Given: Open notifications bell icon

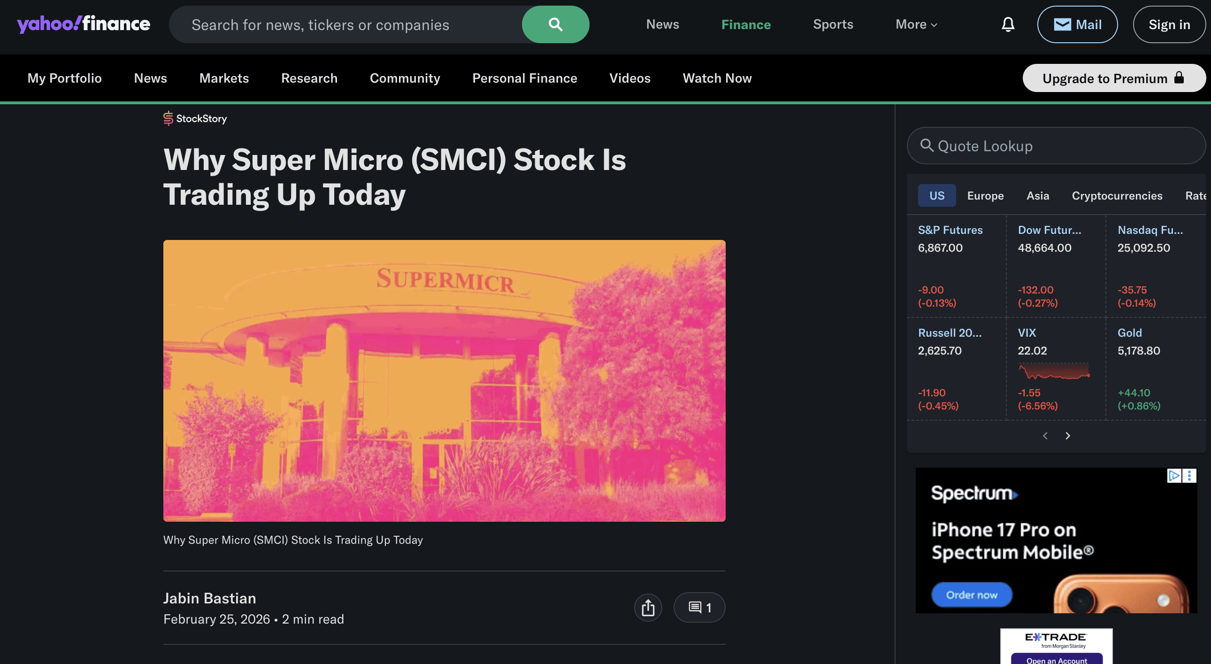Looking at the screenshot, I should 1007,24.
